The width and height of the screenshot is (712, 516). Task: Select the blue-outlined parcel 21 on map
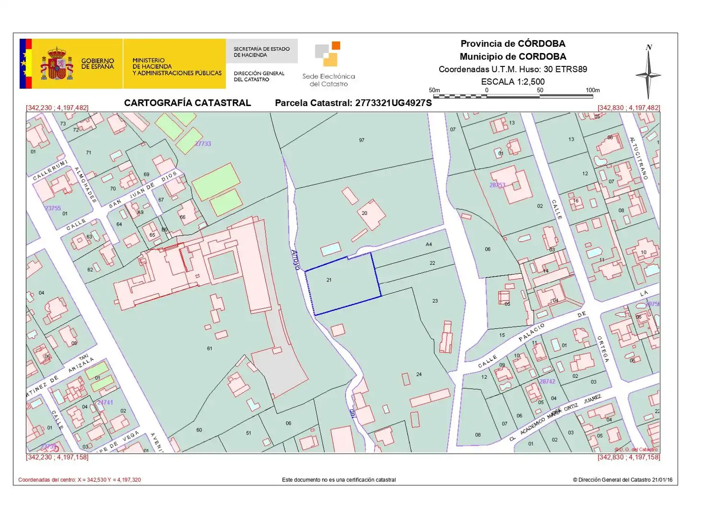(343, 284)
